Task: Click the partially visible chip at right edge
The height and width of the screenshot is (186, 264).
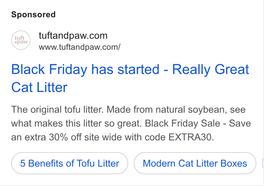Action: [x=263, y=163]
